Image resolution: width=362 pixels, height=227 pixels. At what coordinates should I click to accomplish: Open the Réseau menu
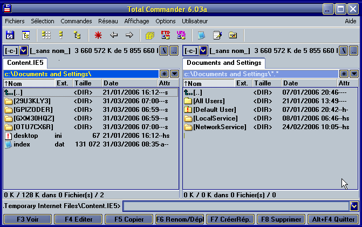click(x=108, y=21)
